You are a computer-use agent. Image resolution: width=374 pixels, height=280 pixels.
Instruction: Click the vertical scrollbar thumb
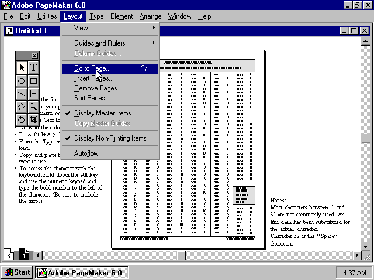366,139
